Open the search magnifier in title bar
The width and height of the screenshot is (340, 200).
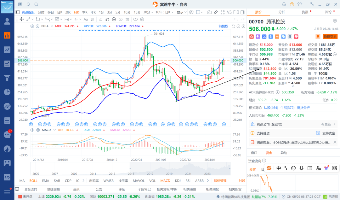(x=36, y=4)
